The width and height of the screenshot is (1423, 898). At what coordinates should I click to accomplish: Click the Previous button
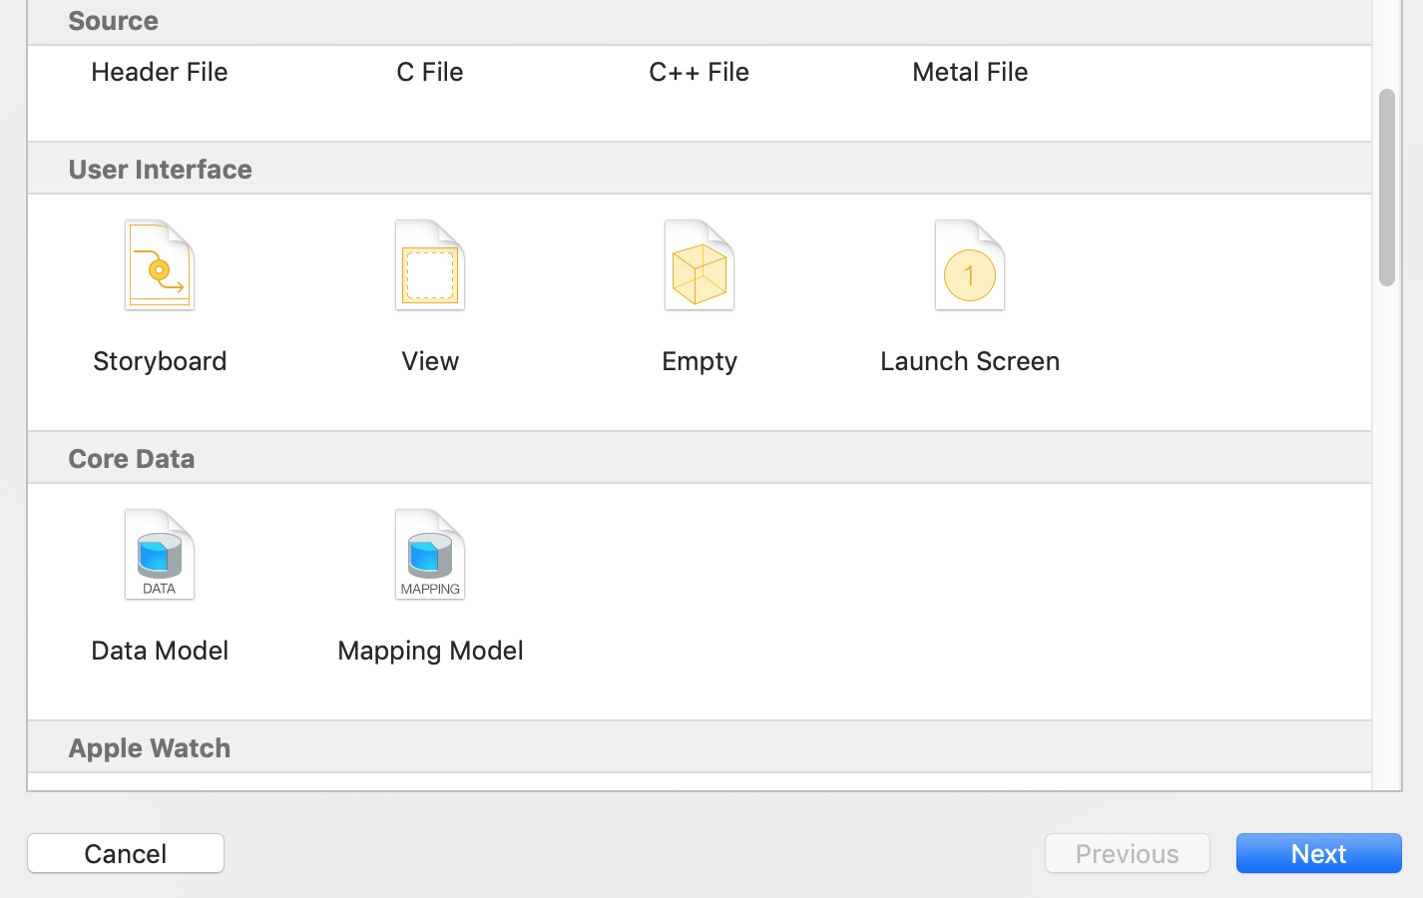1127,853
